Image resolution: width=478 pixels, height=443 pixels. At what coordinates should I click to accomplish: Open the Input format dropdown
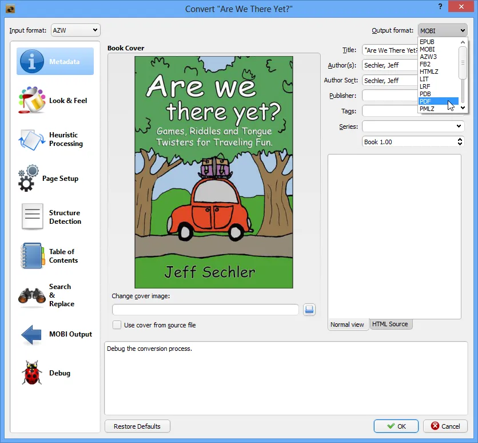coord(75,30)
